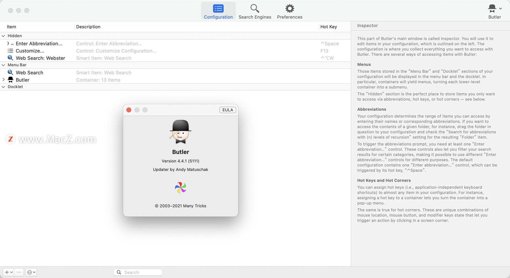Click the Description column header

click(88, 27)
